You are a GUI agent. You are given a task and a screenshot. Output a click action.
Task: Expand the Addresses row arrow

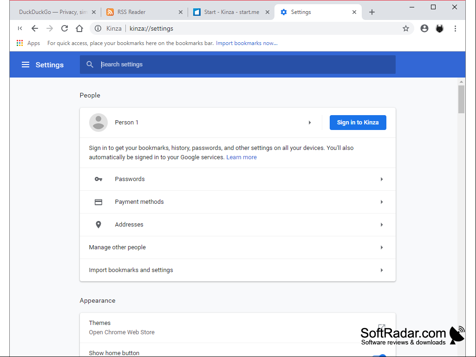382,225
